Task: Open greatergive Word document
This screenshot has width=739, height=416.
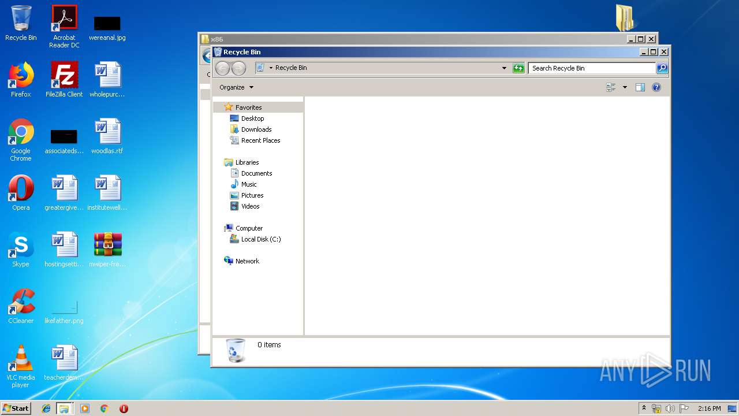Action: click(64, 193)
